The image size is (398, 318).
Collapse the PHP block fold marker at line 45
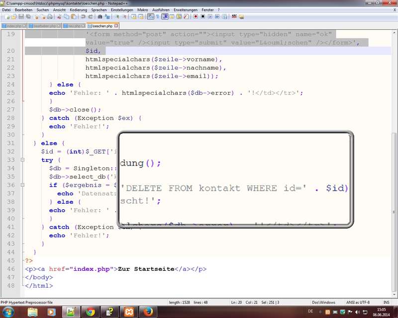point(22,261)
